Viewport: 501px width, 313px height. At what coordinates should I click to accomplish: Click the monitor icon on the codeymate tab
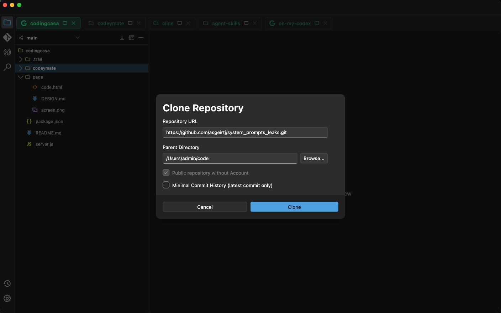pos(130,23)
